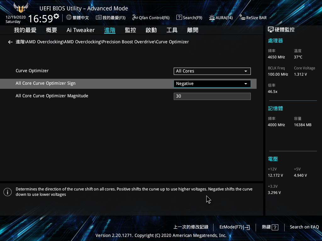
Task: Open the 監控 tab
Action: [x=130, y=30]
